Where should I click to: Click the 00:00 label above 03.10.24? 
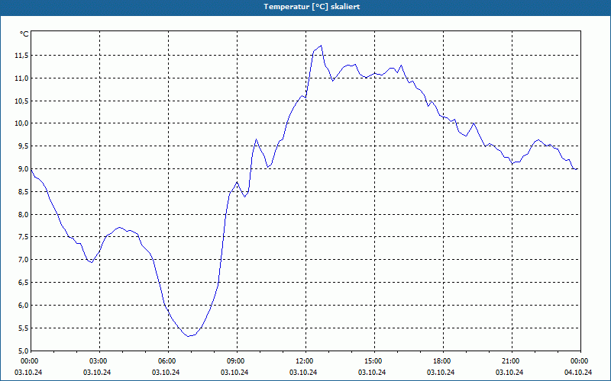click(x=29, y=361)
